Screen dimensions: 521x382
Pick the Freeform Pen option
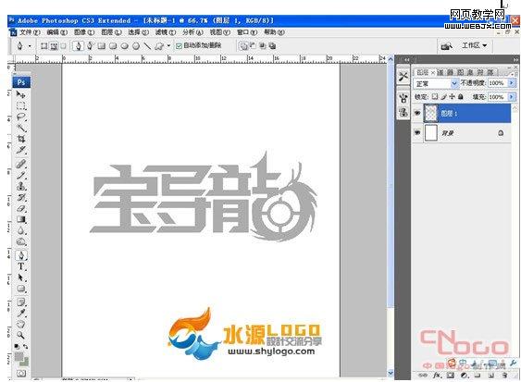pyautogui.click(x=90, y=46)
